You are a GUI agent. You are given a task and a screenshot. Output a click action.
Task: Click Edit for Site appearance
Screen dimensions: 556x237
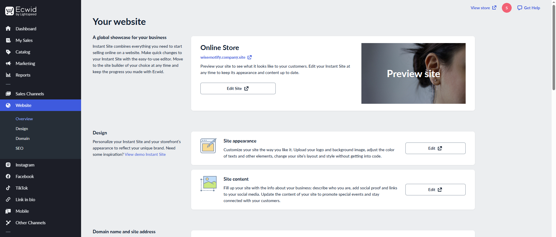tap(435, 148)
